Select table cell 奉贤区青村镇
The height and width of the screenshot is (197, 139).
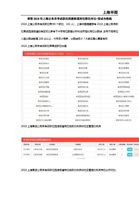[44, 115]
